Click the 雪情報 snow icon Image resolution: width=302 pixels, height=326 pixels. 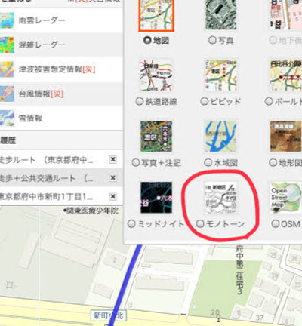pos(7,118)
